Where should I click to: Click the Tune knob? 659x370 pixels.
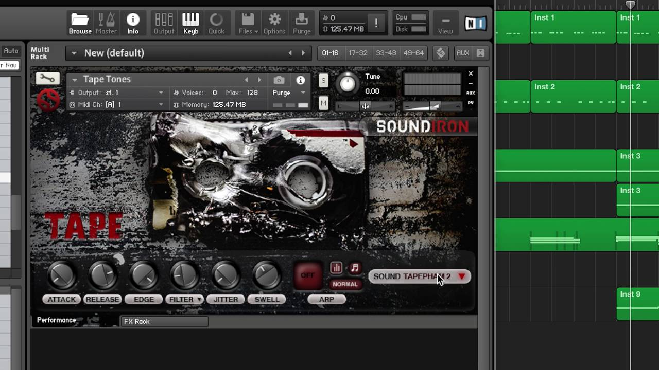pyautogui.click(x=348, y=83)
